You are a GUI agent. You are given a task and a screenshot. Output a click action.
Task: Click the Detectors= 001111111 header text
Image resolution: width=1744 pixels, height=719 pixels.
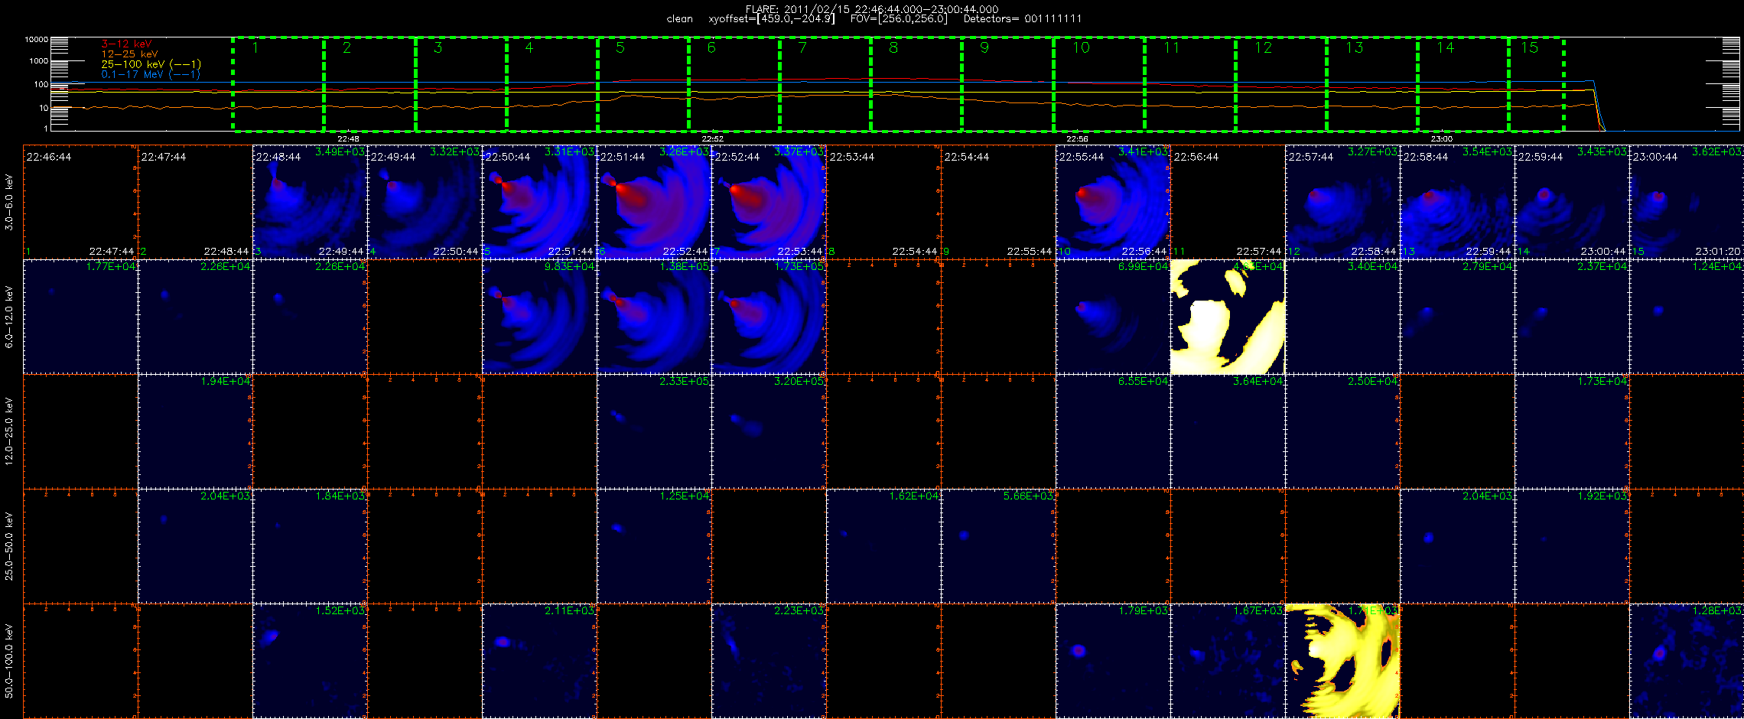click(x=1022, y=19)
